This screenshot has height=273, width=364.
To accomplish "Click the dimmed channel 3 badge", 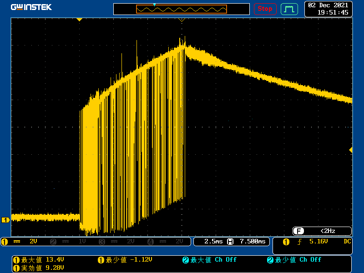I will point(102,242).
